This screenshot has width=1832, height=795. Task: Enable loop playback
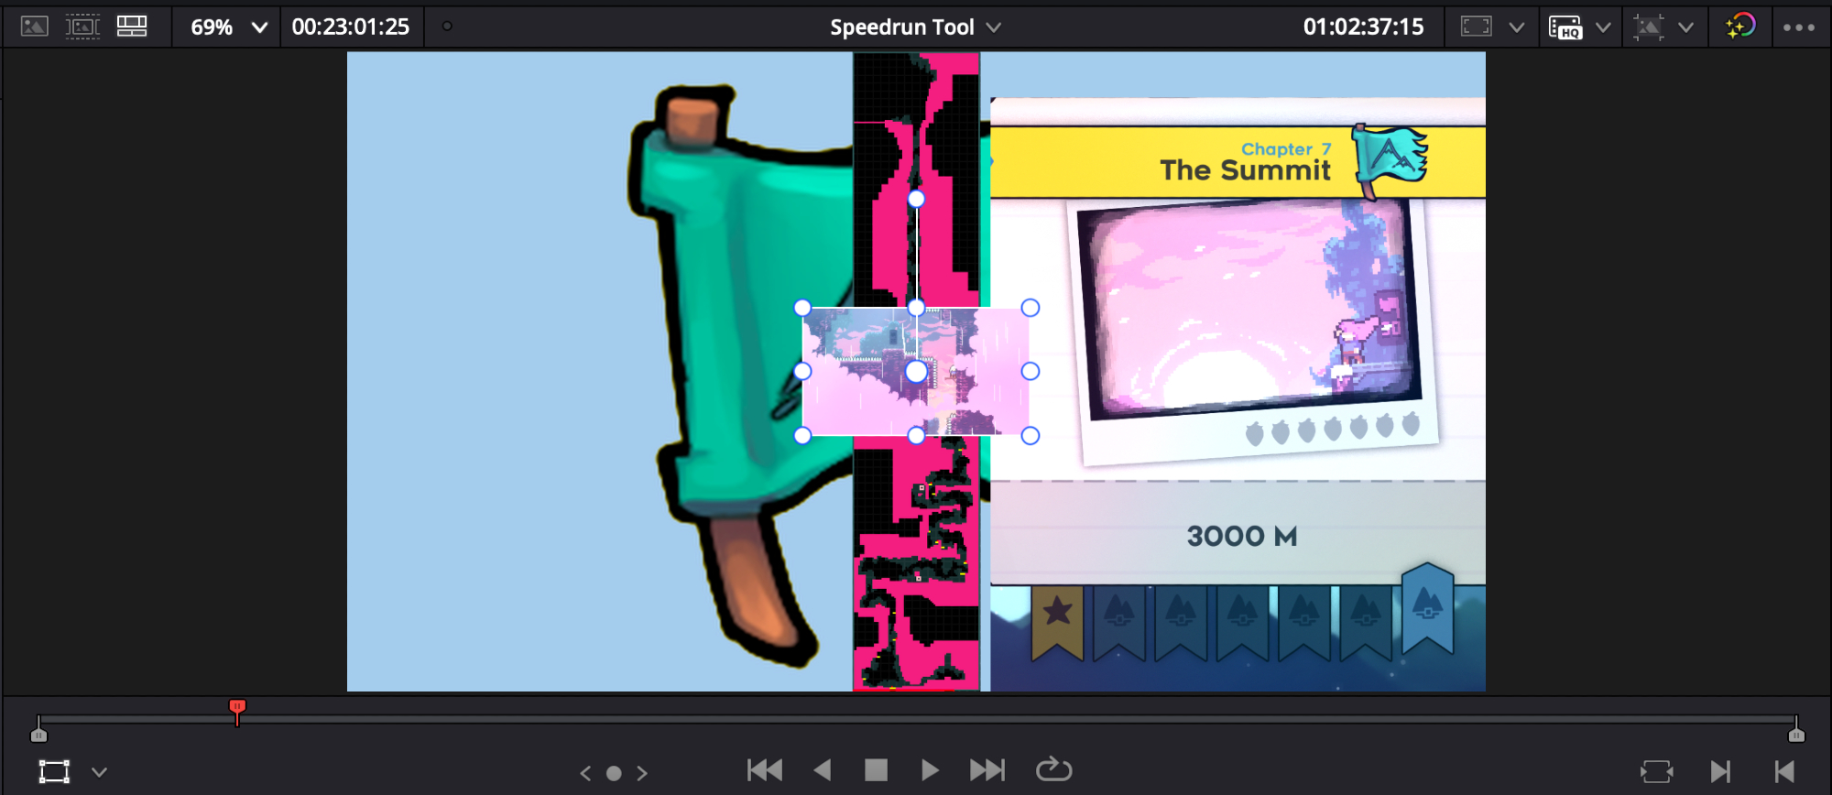coord(1053,770)
